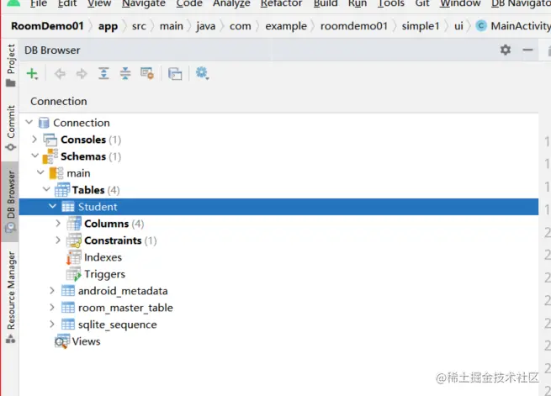The image size is (551, 396).
Task: Select the DB Browser side tab
Action: point(11,202)
